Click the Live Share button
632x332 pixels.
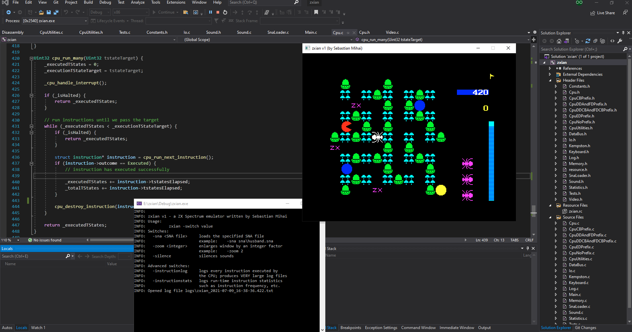pos(602,13)
